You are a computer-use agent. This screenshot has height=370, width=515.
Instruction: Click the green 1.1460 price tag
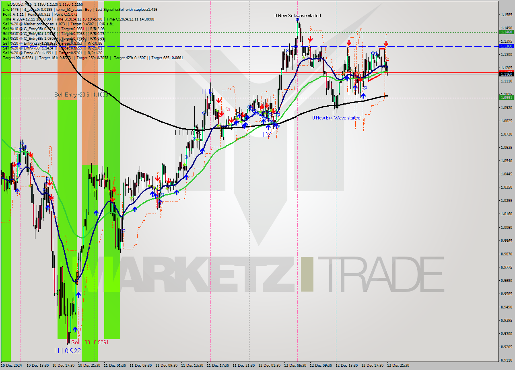(506, 32)
